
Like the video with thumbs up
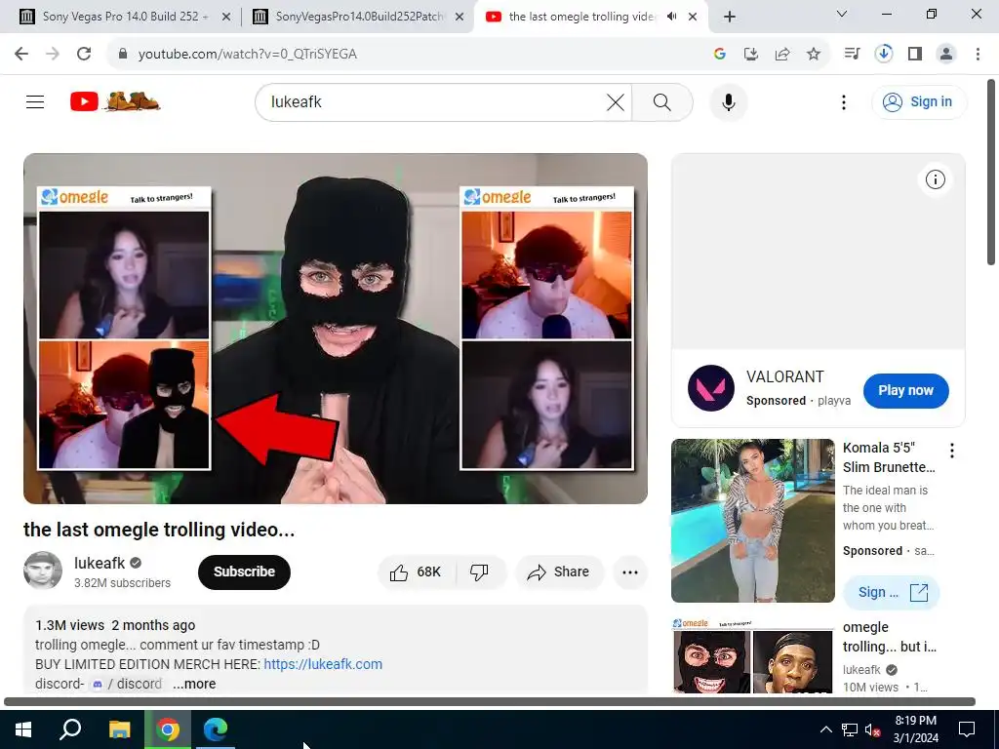click(x=416, y=572)
